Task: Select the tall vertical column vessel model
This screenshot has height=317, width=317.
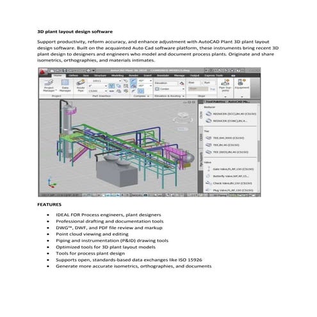Action: pos(69,130)
